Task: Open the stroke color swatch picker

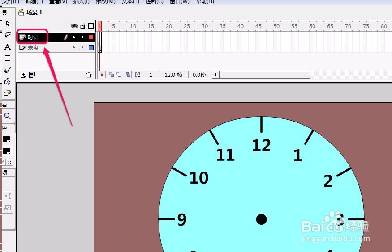Action: pyautogui.click(x=7, y=139)
